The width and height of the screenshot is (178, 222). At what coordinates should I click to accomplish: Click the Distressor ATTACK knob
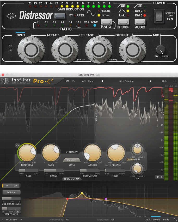pyautogui.click(x=65, y=50)
